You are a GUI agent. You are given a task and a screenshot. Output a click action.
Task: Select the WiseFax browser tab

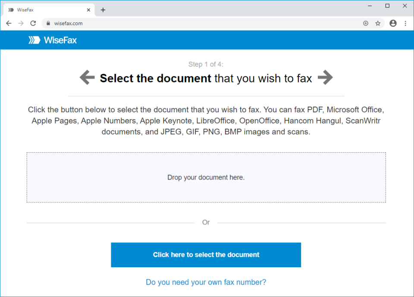[47, 9]
